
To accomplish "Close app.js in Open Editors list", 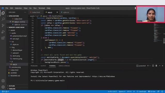I will [x=10, y=22].
